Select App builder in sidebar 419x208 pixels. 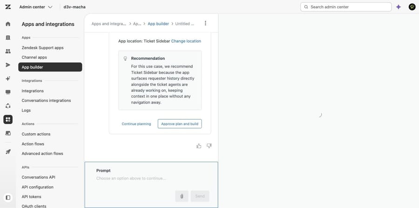(50, 67)
